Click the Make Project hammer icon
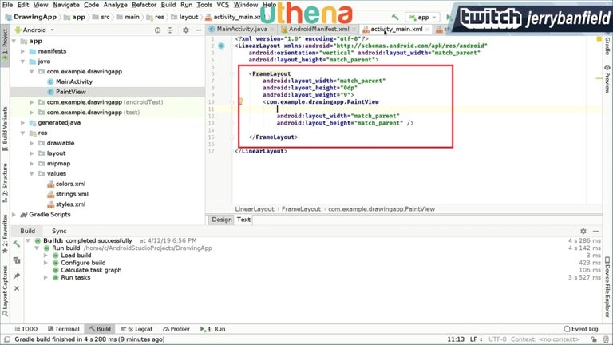Image resolution: width=613 pixels, height=345 pixels. (394, 16)
